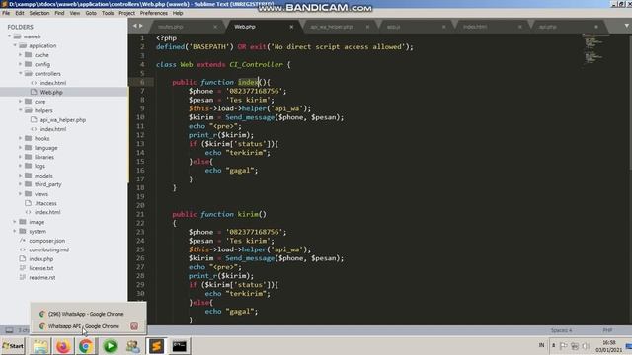Click the minimap code overview
Viewport: 632px width, 355px height.
point(594,50)
